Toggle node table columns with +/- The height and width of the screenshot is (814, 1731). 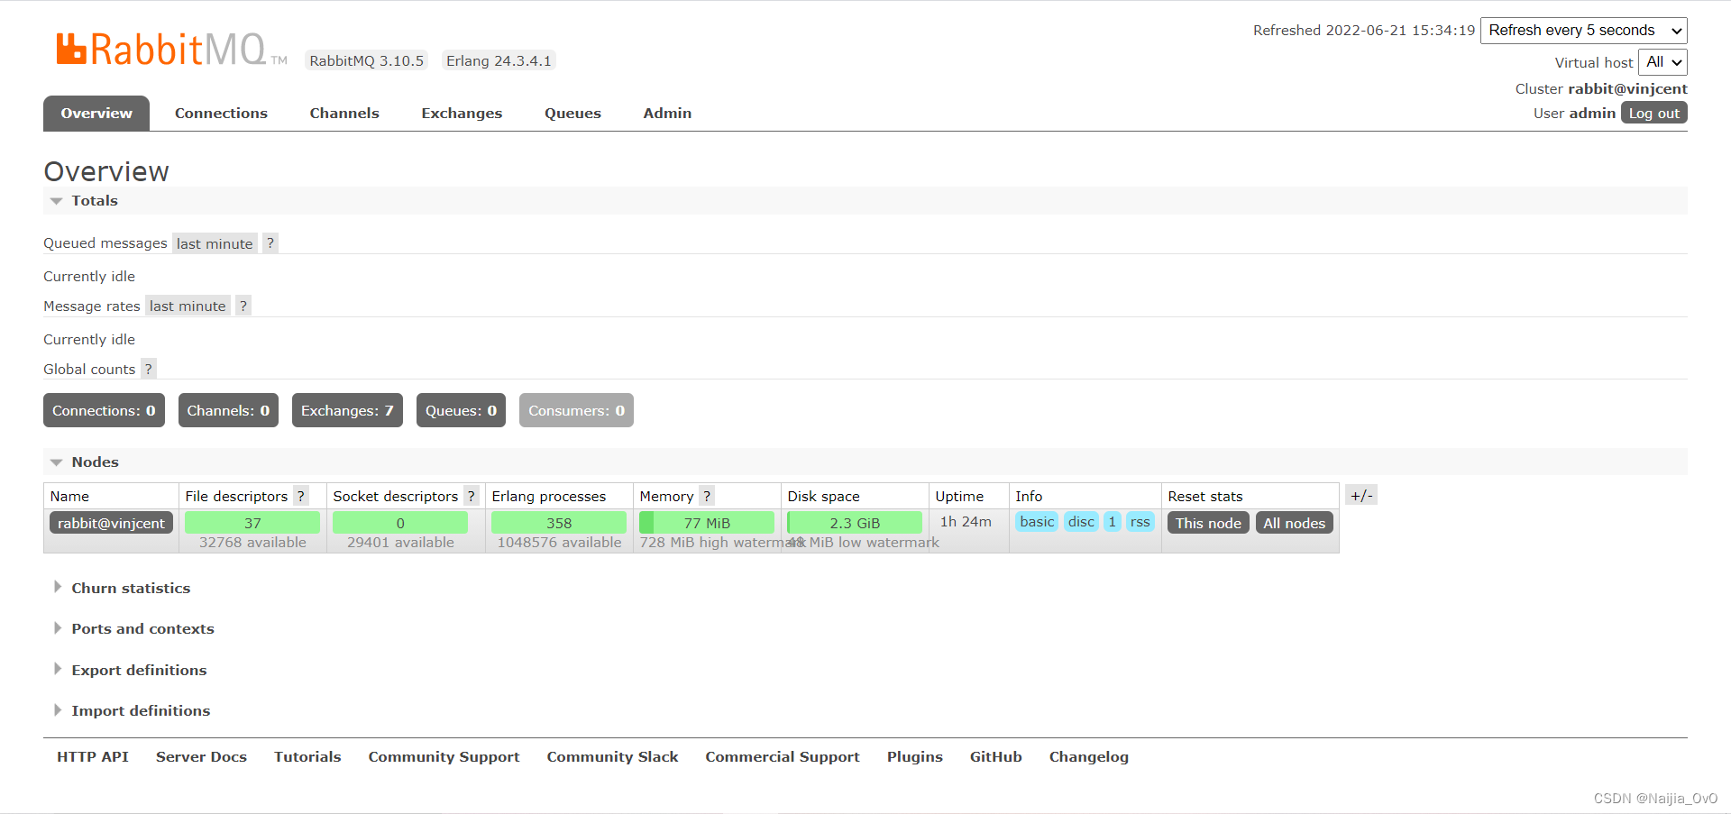point(1361,495)
